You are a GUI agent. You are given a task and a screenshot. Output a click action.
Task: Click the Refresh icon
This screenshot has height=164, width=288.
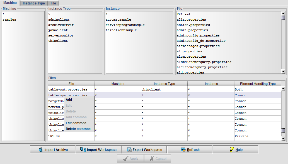183,150
